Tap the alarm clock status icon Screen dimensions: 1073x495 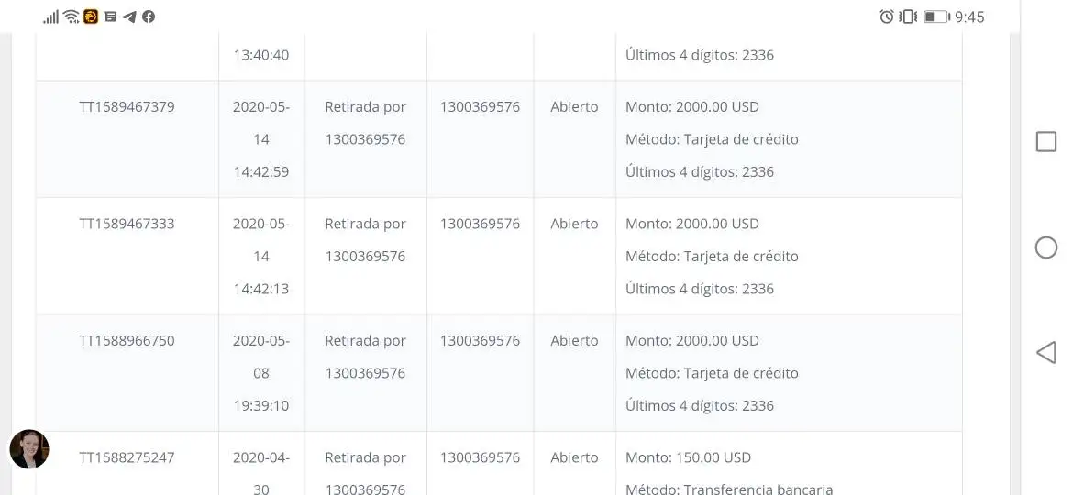pos(886,16)
